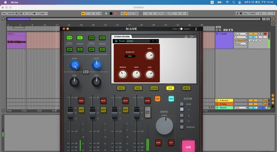Click the reverb preset save icon
Image resolution: width=277 pixels, height=152 pixels.
(153, 41)
